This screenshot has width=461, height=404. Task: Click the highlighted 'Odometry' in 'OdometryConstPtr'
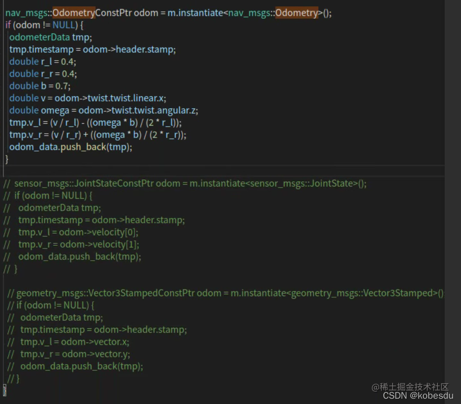[x=74, y=13]
